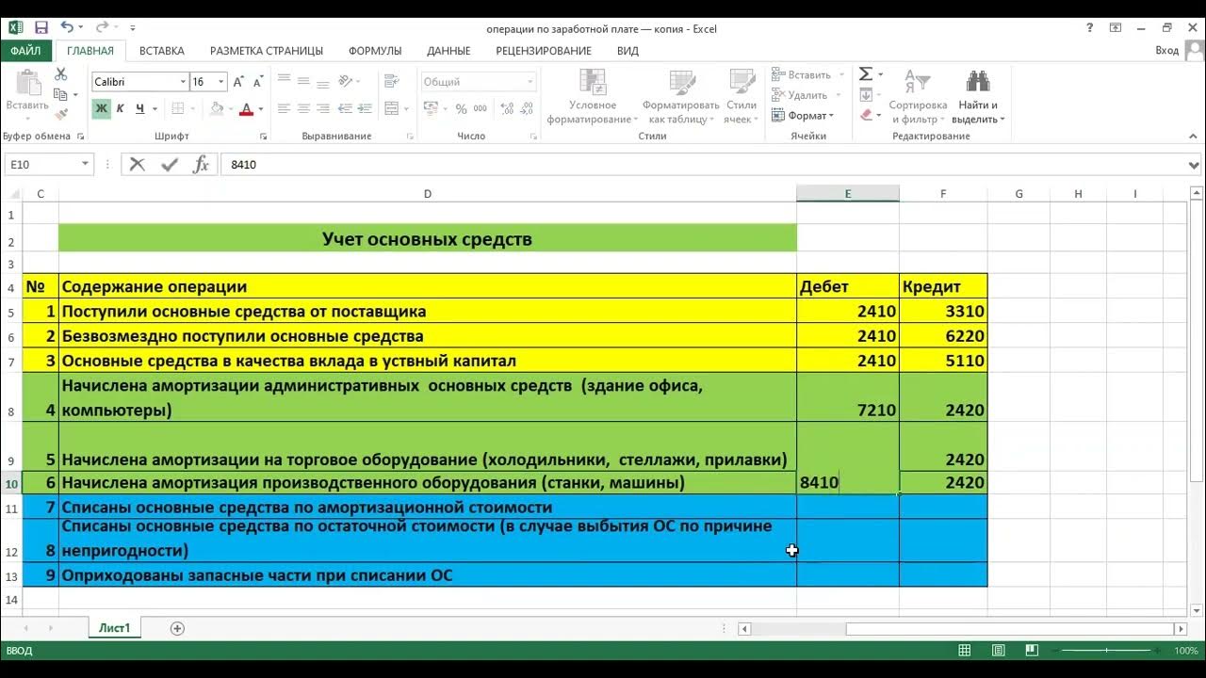Apply cell fill color bucket
This screenshot has width=1206, height=678.
pyautogui.click(x=217, y=109)
